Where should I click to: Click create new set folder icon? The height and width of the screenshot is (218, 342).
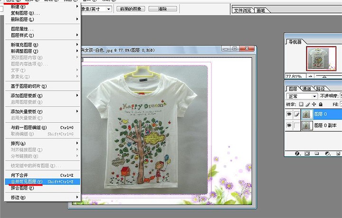(317, 154)
